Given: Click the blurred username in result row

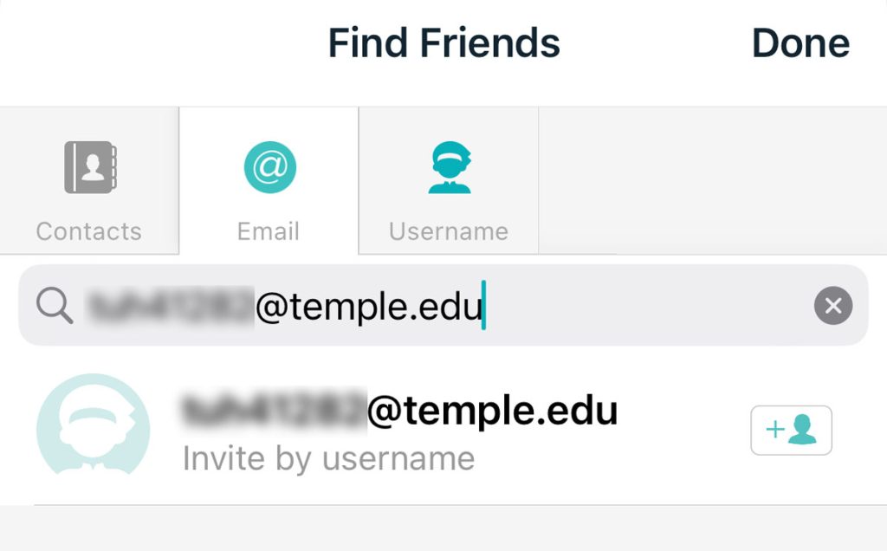Looking at the screenshot, I should coord(274,412).
